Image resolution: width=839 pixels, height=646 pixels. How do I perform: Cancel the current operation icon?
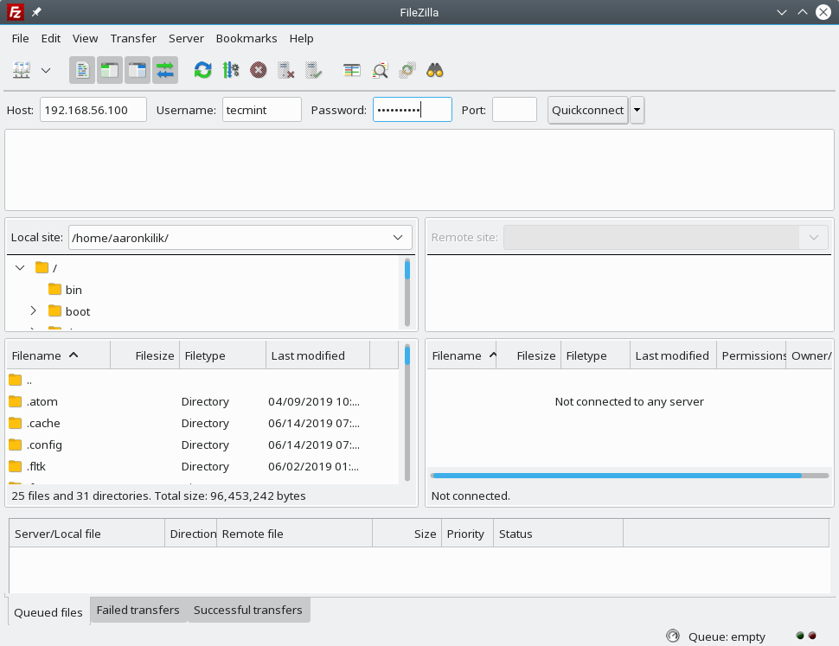[x=258, y=70]
